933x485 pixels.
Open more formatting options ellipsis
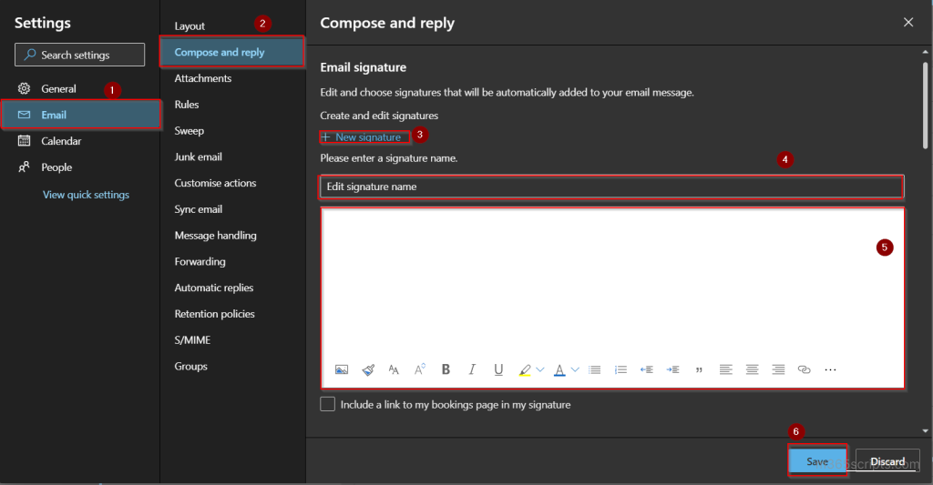click(x=831, y=369)
